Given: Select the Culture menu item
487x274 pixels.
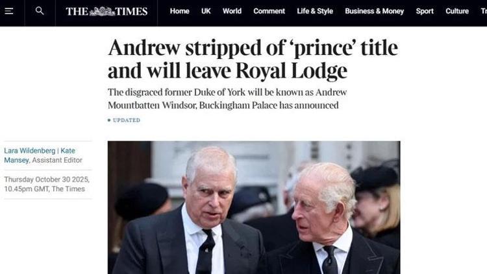Looking at the screenshot, I should pyautogui.click(x=457, y=11).
